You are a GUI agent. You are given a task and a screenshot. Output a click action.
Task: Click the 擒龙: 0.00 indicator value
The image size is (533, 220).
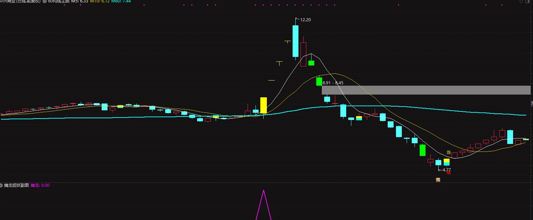[40, 185]
